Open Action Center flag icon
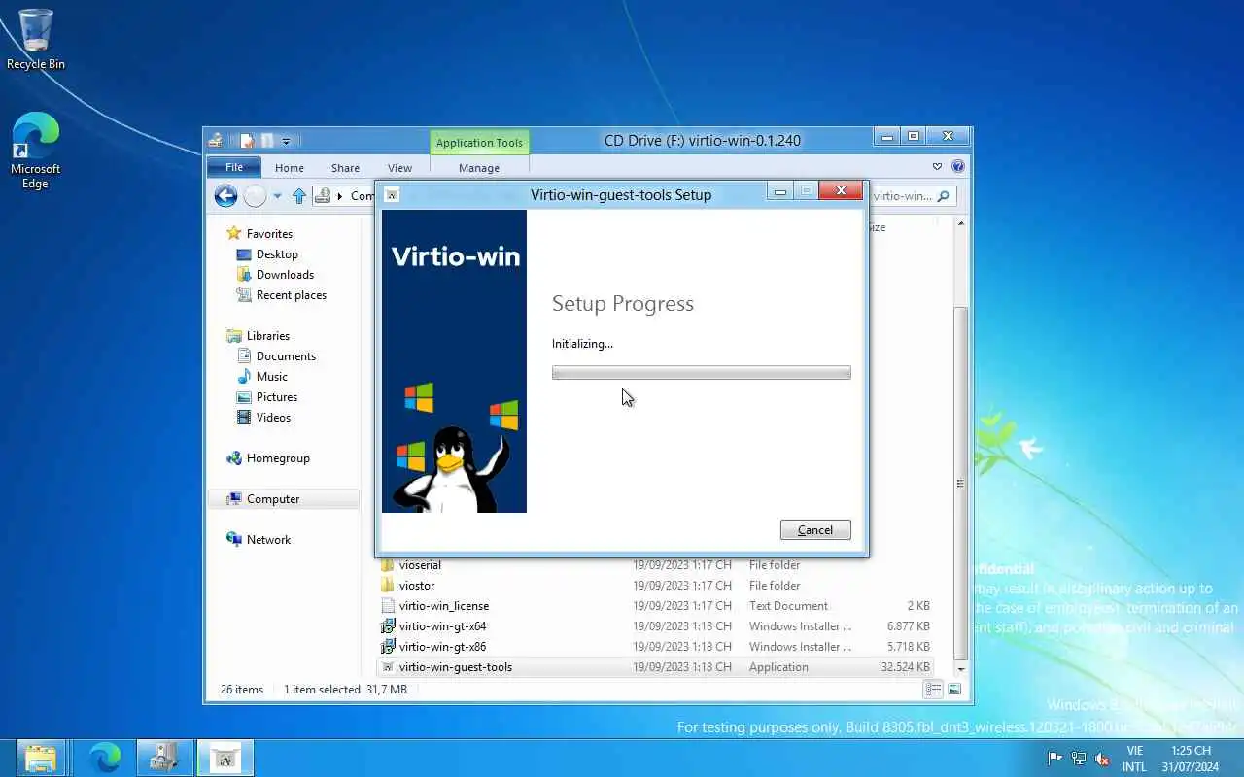 tap(1055, 759)
